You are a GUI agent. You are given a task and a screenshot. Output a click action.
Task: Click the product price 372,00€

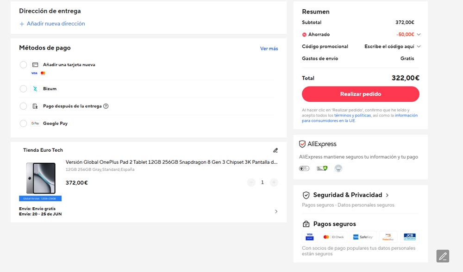77,183
